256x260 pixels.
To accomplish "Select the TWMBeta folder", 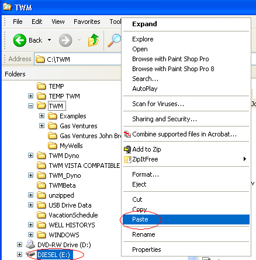I will [x=62, y=185].
